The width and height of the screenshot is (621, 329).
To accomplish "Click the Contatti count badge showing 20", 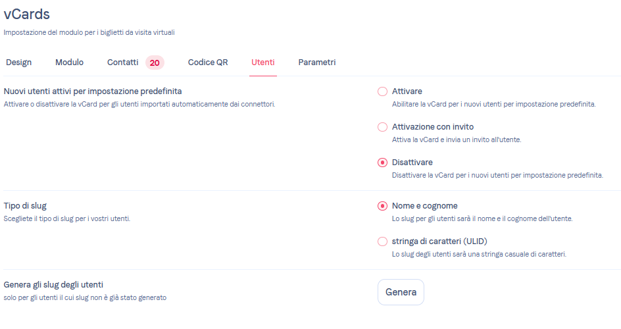I will 155,63.
